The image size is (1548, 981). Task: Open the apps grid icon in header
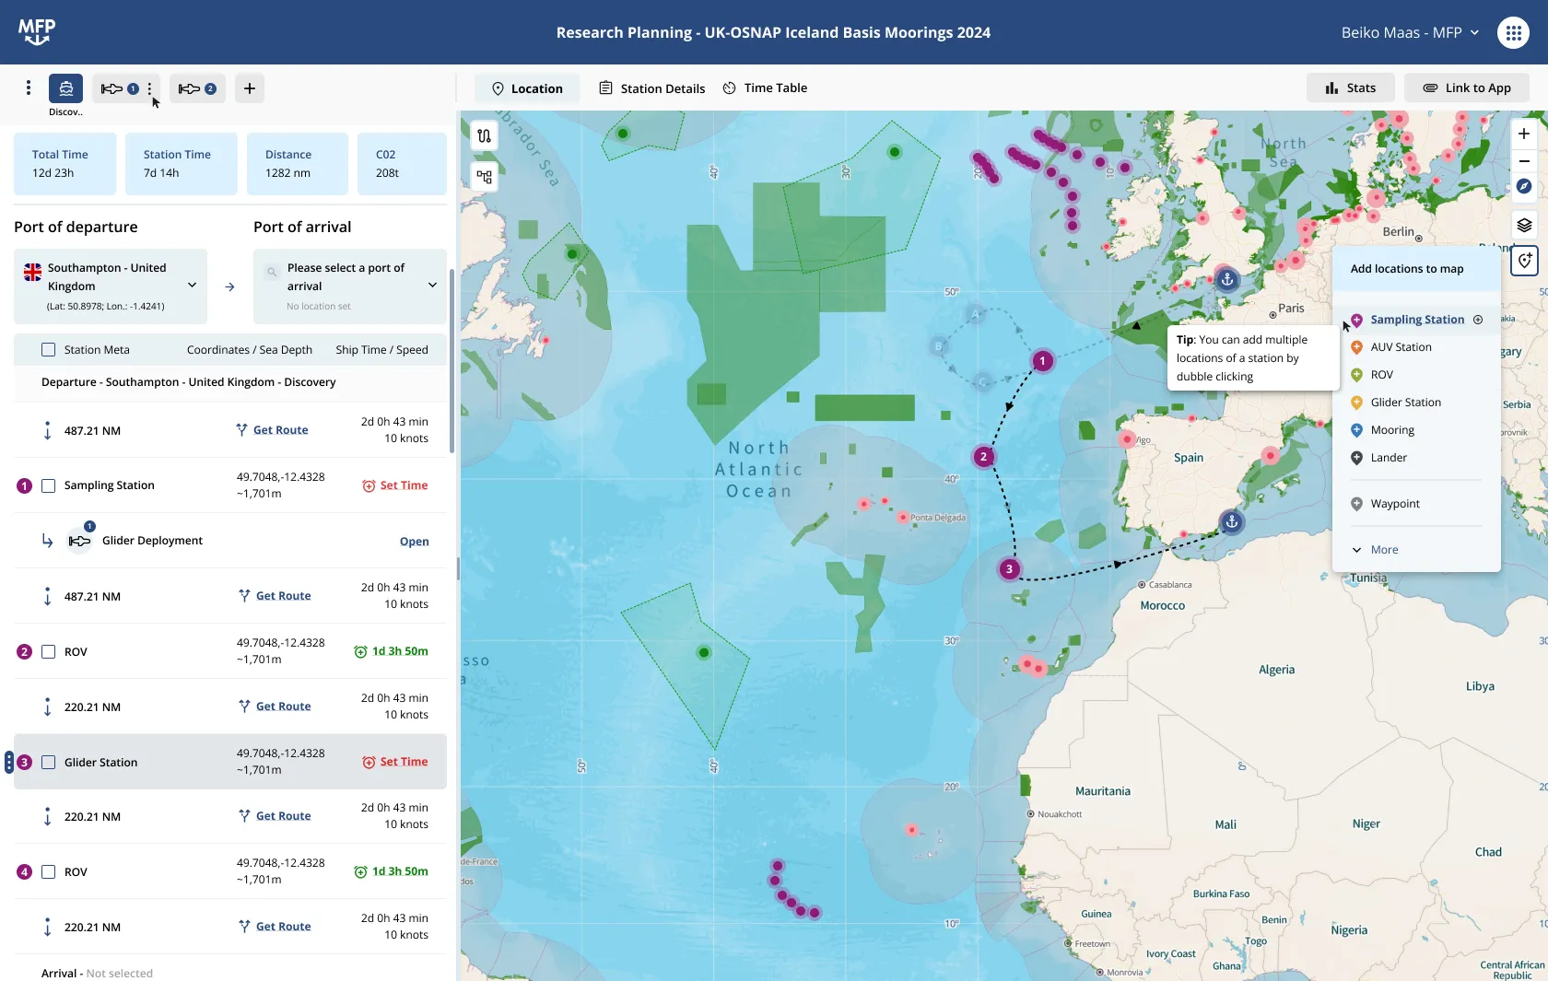tap(1513, 32)
